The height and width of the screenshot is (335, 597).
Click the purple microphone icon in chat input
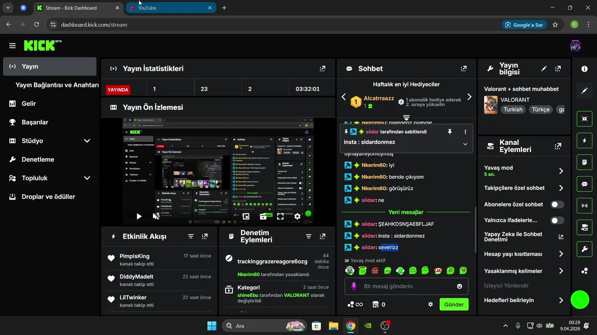[354, 286]
